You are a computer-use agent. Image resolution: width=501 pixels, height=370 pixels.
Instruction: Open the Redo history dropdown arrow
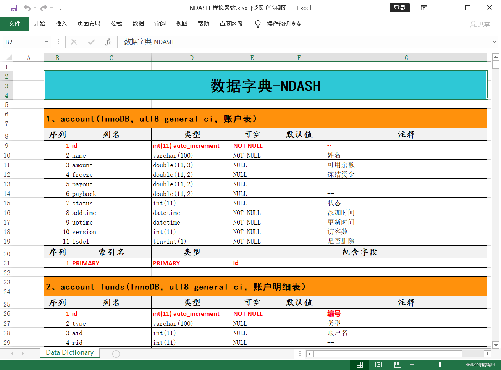click(x=51, y=8)
